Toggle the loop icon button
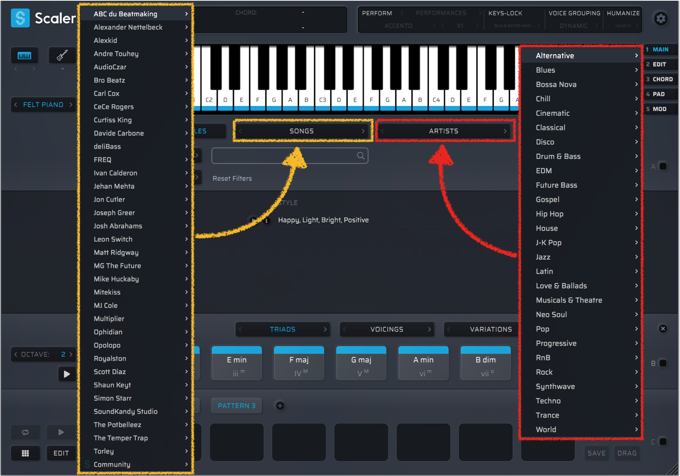This screenshot has width=680, height=476. point(25,432)
